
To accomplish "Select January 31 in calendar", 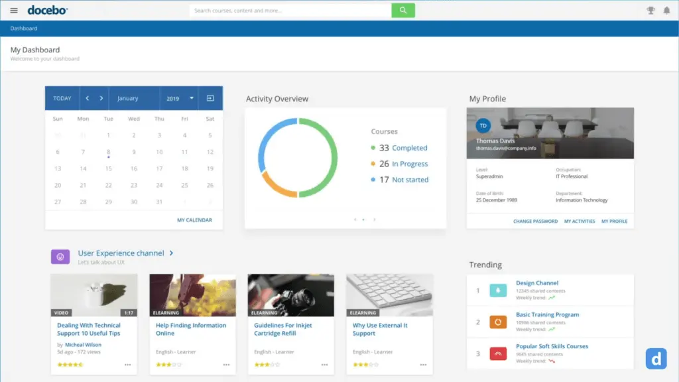I will [x=159, y=202].
